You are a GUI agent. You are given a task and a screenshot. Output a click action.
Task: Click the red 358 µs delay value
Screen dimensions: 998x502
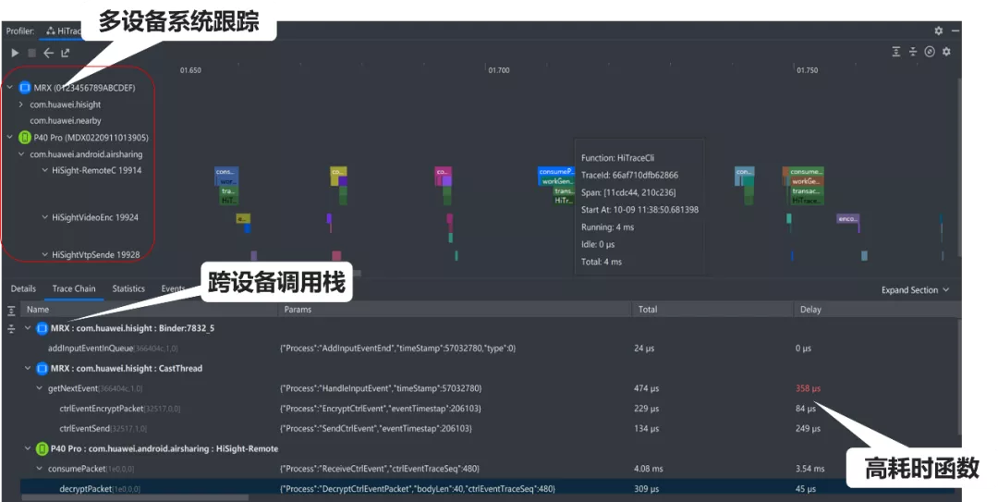[808, 388]
